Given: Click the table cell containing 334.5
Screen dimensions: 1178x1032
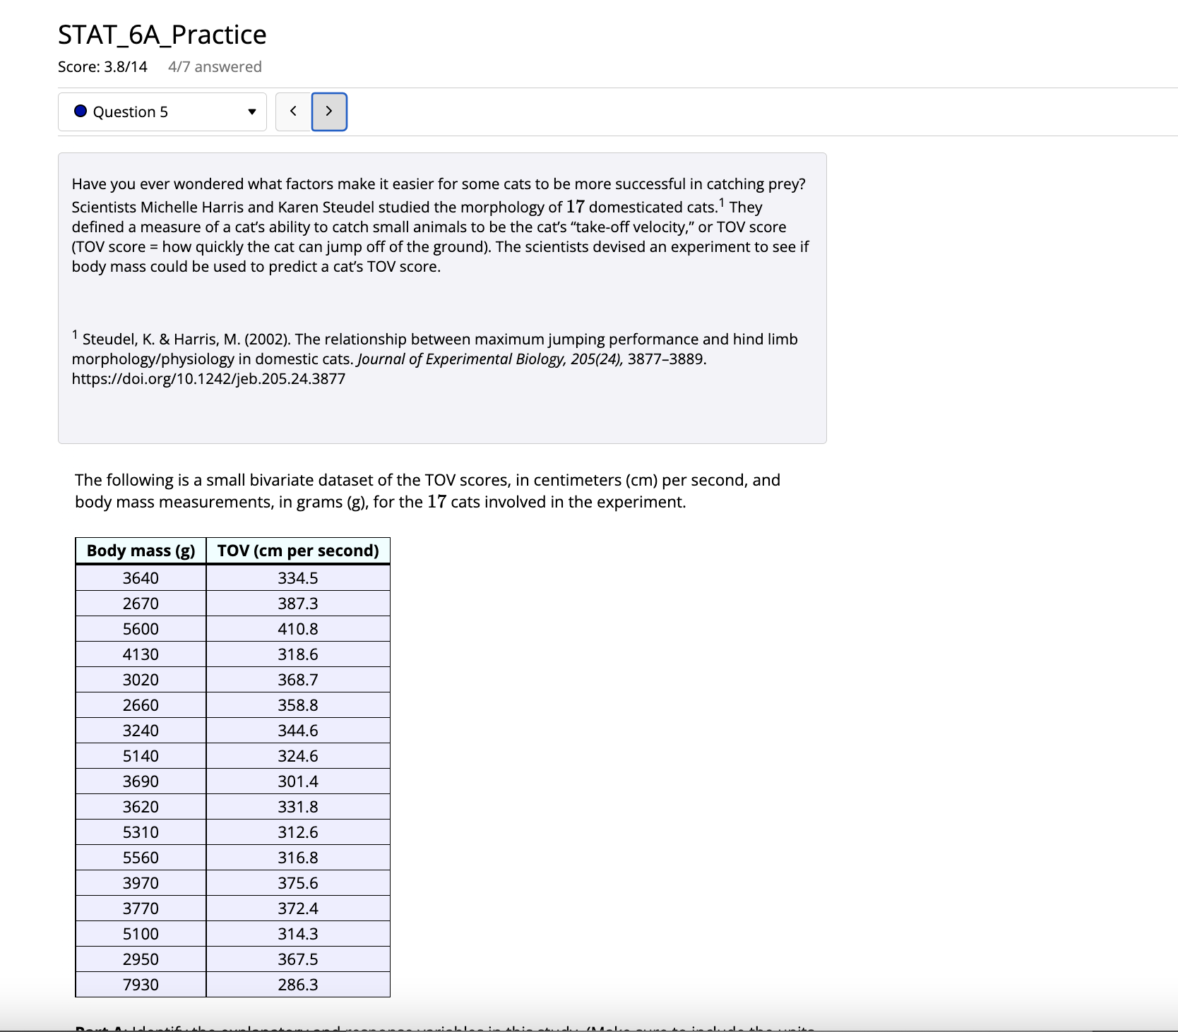Looking at the screenshot, I should click(x=297, y=577).
